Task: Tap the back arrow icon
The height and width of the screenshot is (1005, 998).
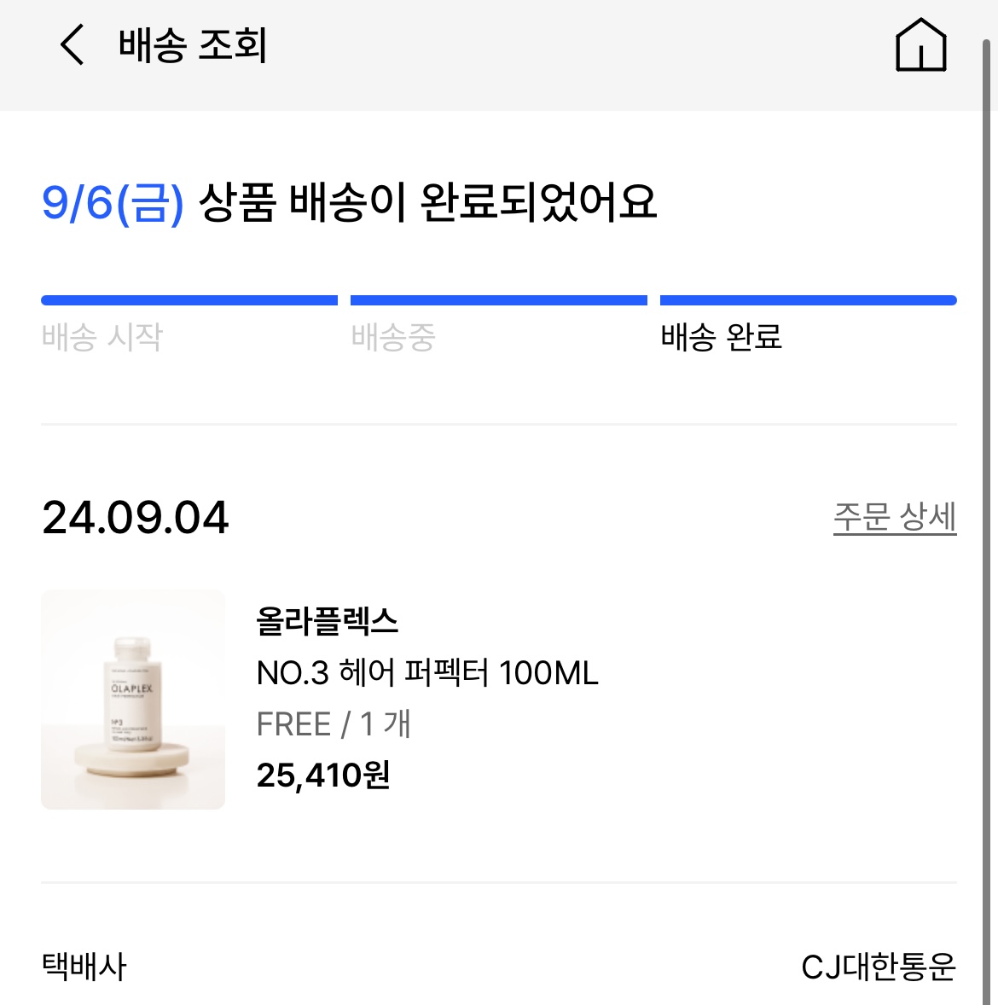Action: coord(72,44)
